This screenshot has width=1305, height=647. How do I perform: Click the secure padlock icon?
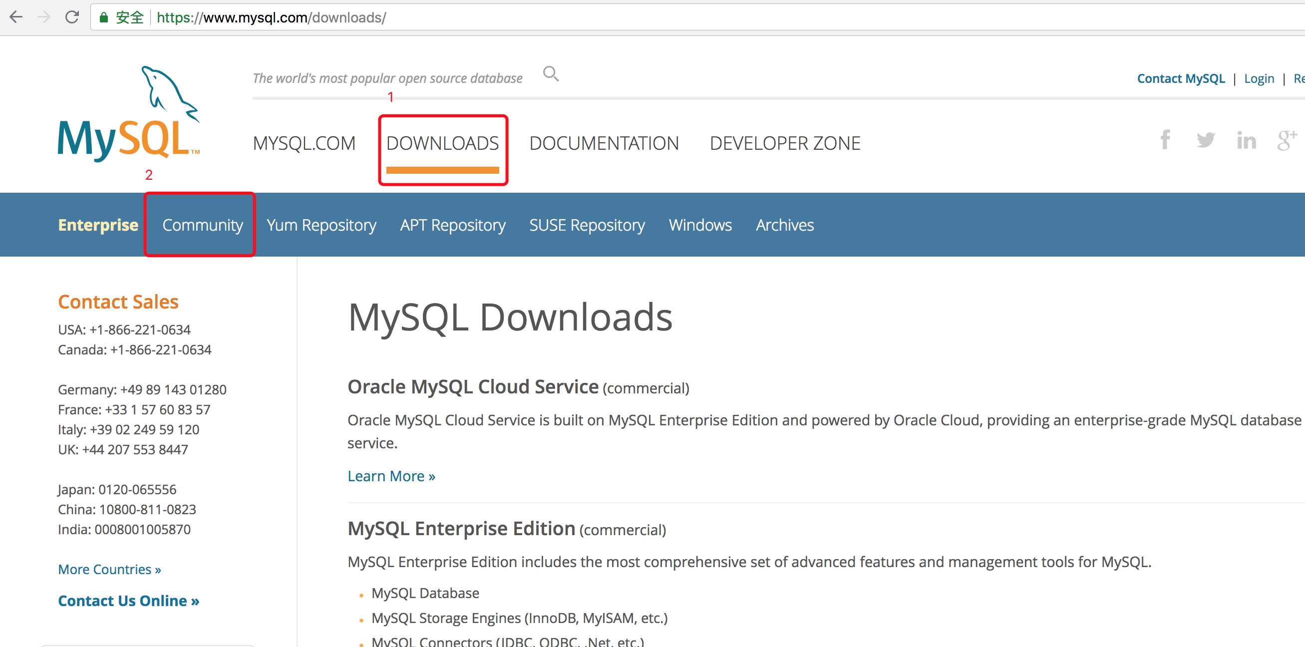pyautogui.click(x=103, y=18)
